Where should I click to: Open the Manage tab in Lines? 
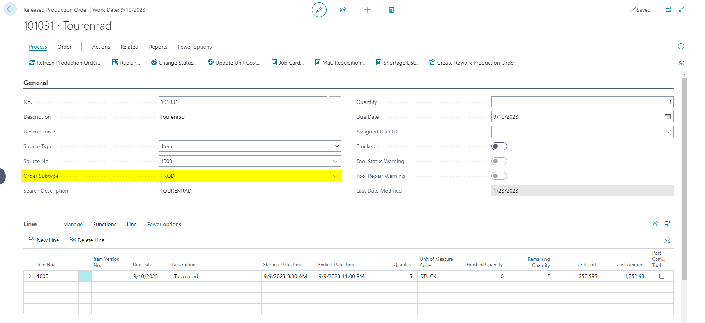click(73, 224)
